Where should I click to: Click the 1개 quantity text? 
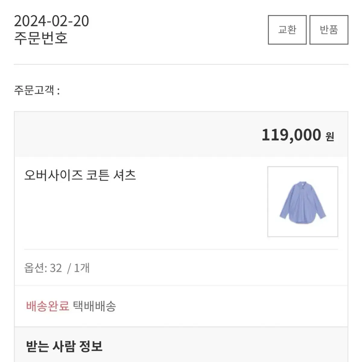[x=81, y=268]
